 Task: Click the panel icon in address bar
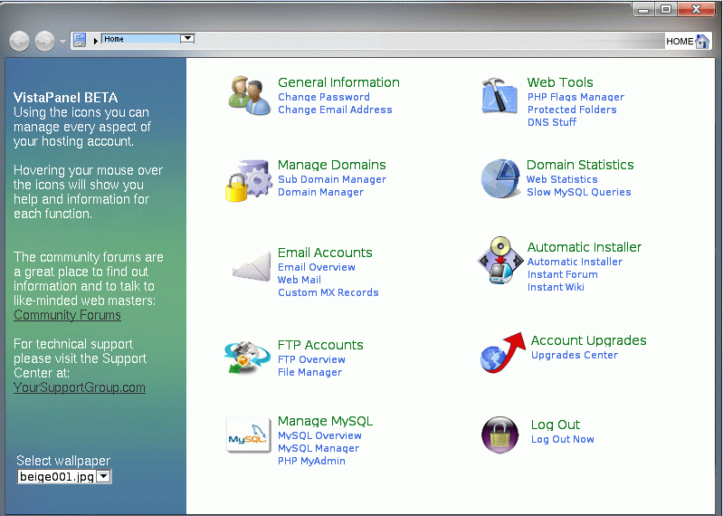[80, 40]
